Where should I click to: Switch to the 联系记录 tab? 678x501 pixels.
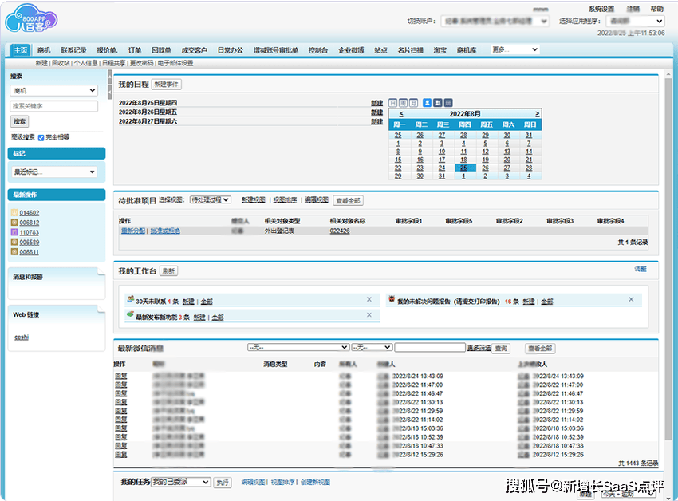(73, 50)
